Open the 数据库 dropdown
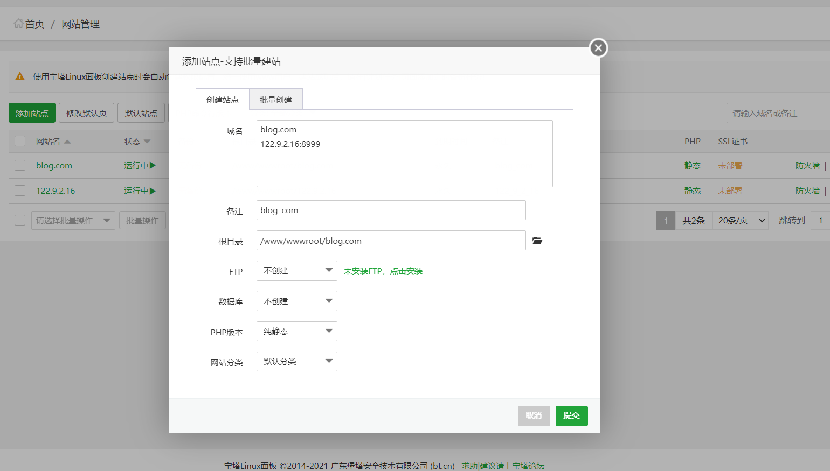830x471 pixels. coord(297,301)
